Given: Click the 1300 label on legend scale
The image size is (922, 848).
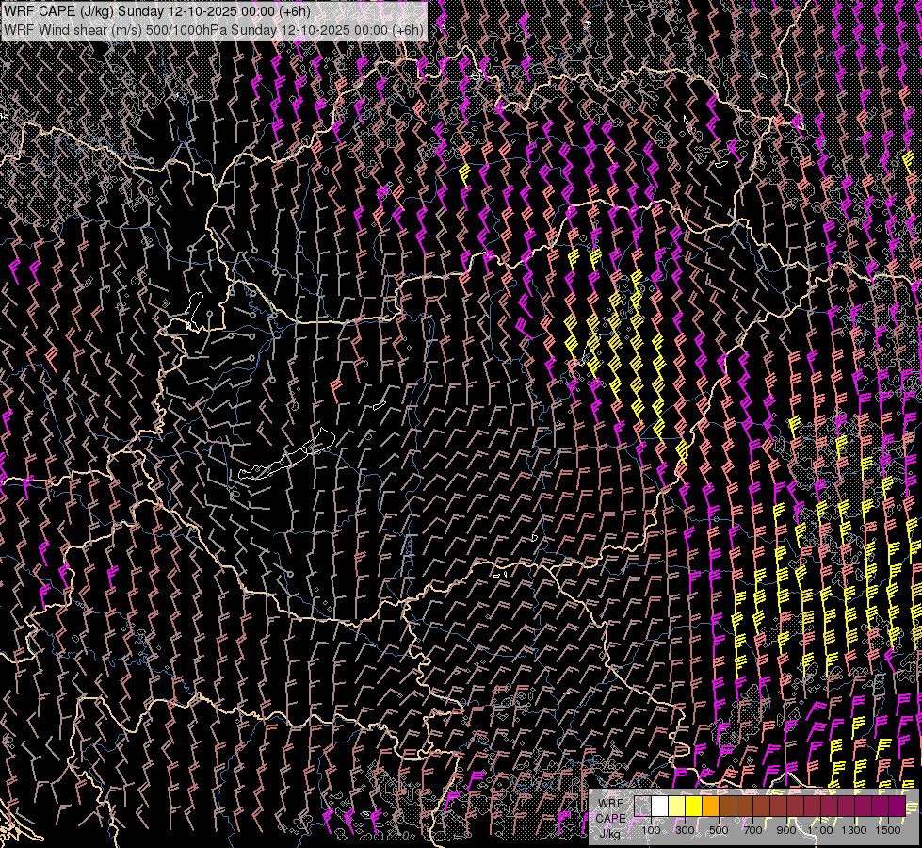Looking at the screenshot, I should (854, 830).
